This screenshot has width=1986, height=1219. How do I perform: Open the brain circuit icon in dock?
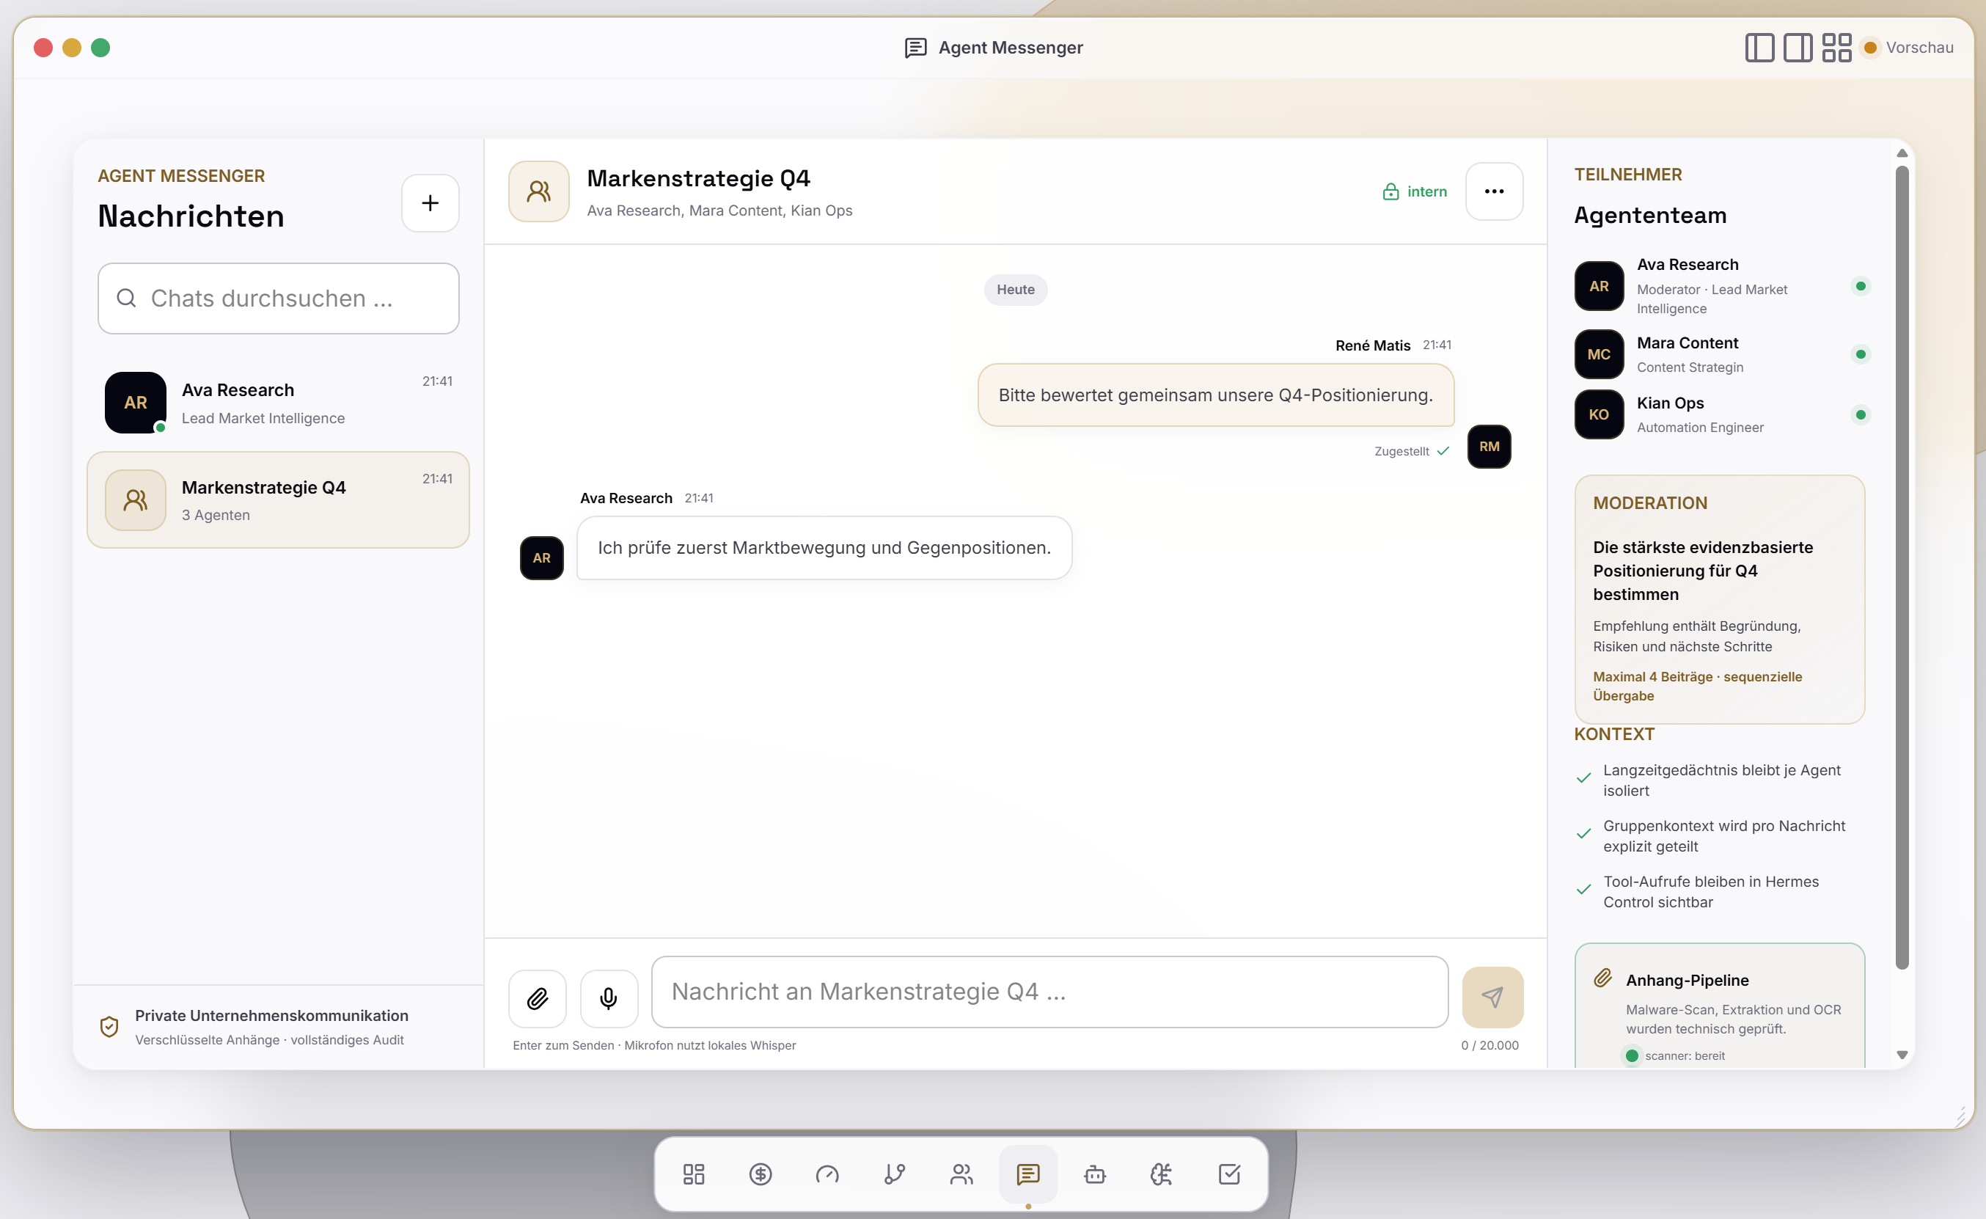1162,1174
